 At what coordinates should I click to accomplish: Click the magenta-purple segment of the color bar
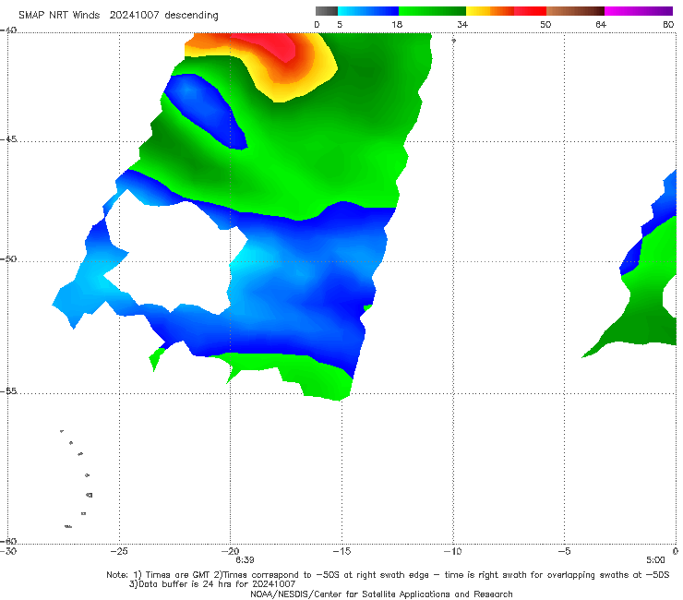639,11
